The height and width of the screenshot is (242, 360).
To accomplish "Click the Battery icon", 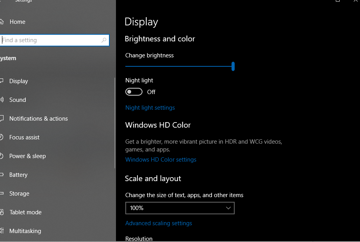I will [2, 175].
